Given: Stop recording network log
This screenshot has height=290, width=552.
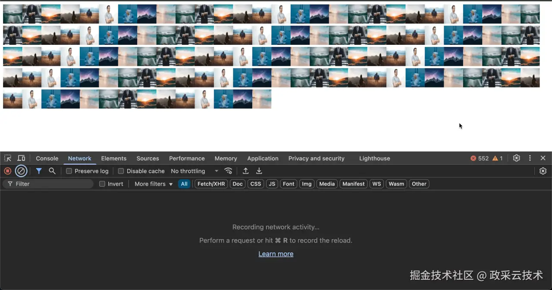Looking at the screenshot, I should coord(7,171).
